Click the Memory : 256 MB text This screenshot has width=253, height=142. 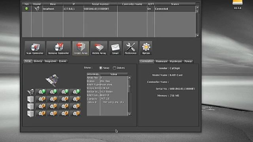tap(168, 95)
